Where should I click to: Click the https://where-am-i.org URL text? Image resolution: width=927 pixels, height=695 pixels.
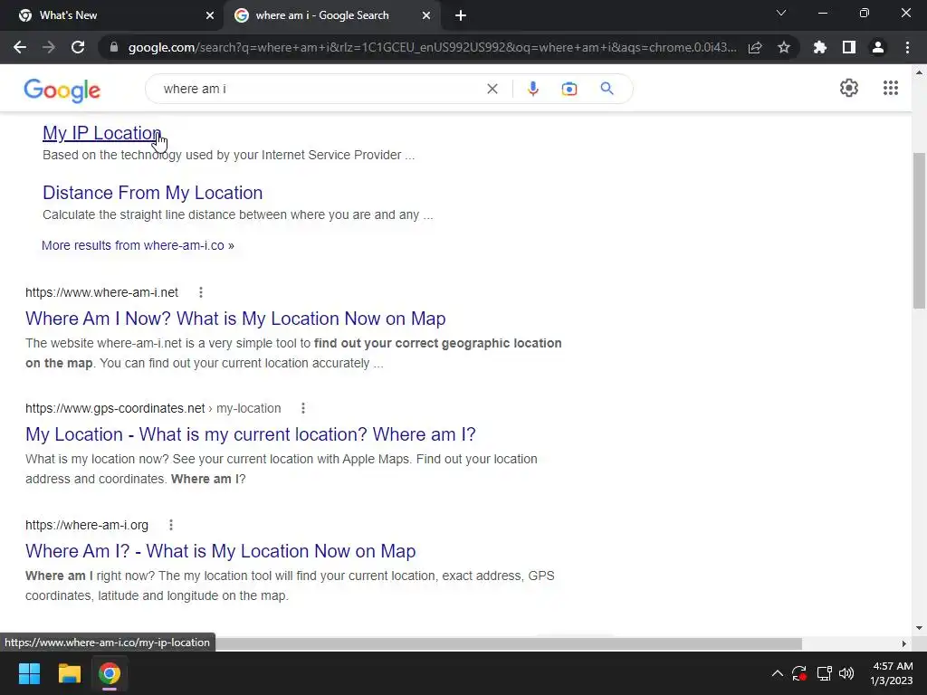click(87, 525)
